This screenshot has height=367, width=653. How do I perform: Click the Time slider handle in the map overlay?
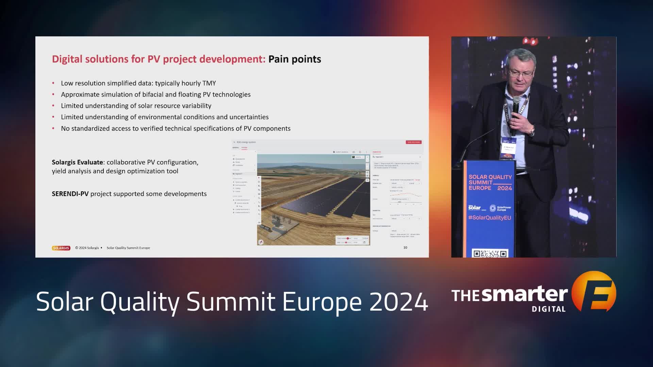coord(348,238)
